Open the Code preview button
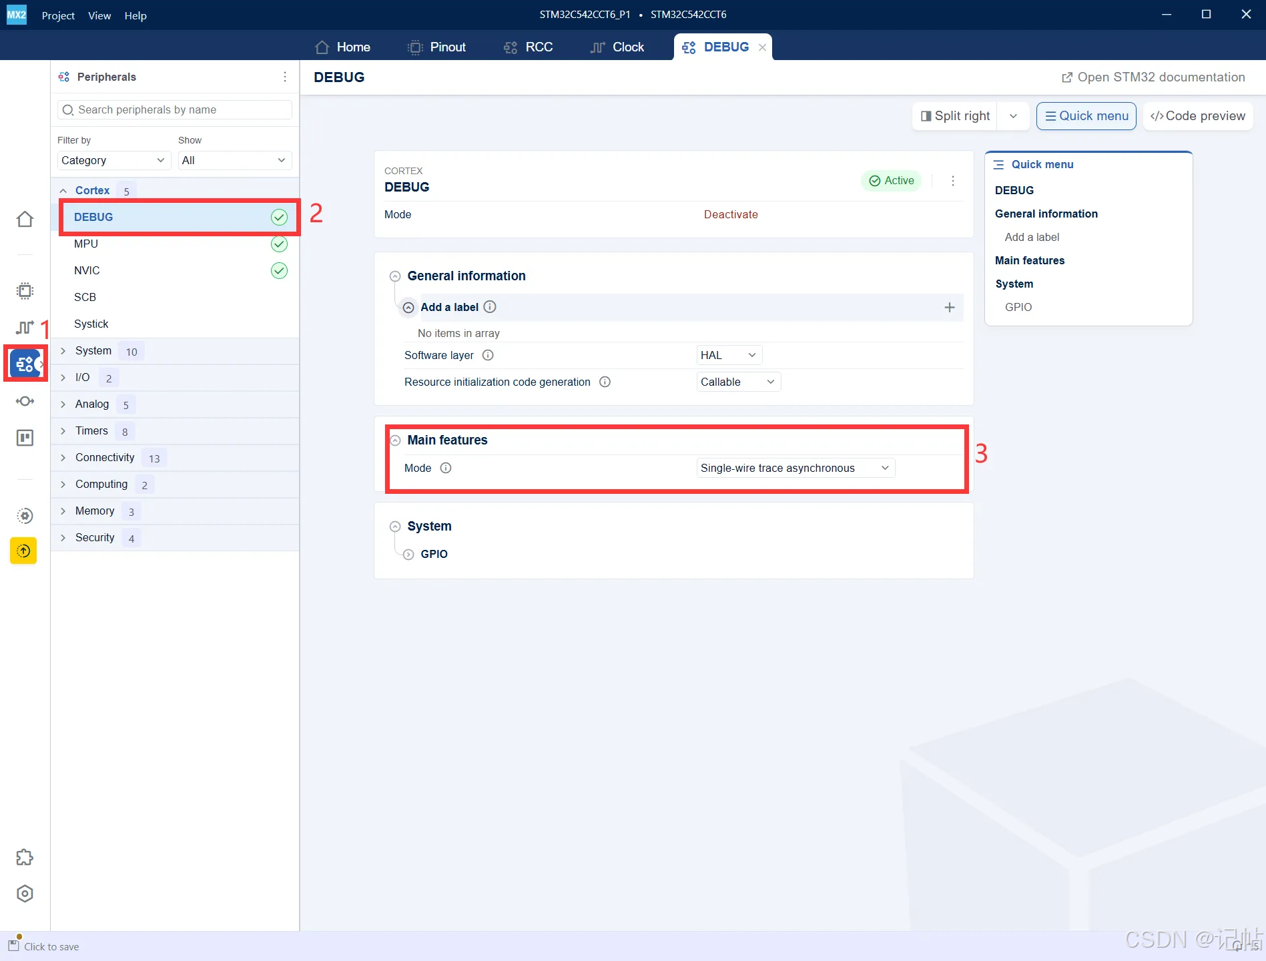The height and width of the screenshot is (961, 1266). coord(1198,116)
